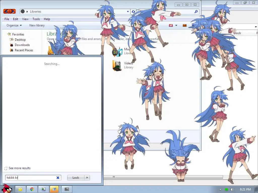Click the Libraries address bar text

[x=35, y=12]
